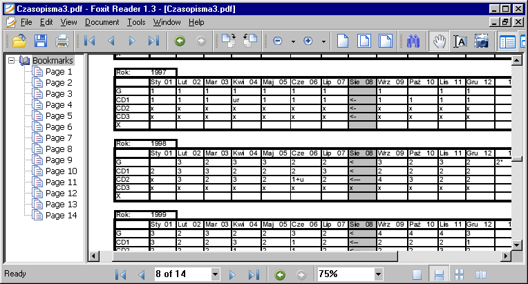Jump to first page in the top toolbar

[x=90, y=41]
